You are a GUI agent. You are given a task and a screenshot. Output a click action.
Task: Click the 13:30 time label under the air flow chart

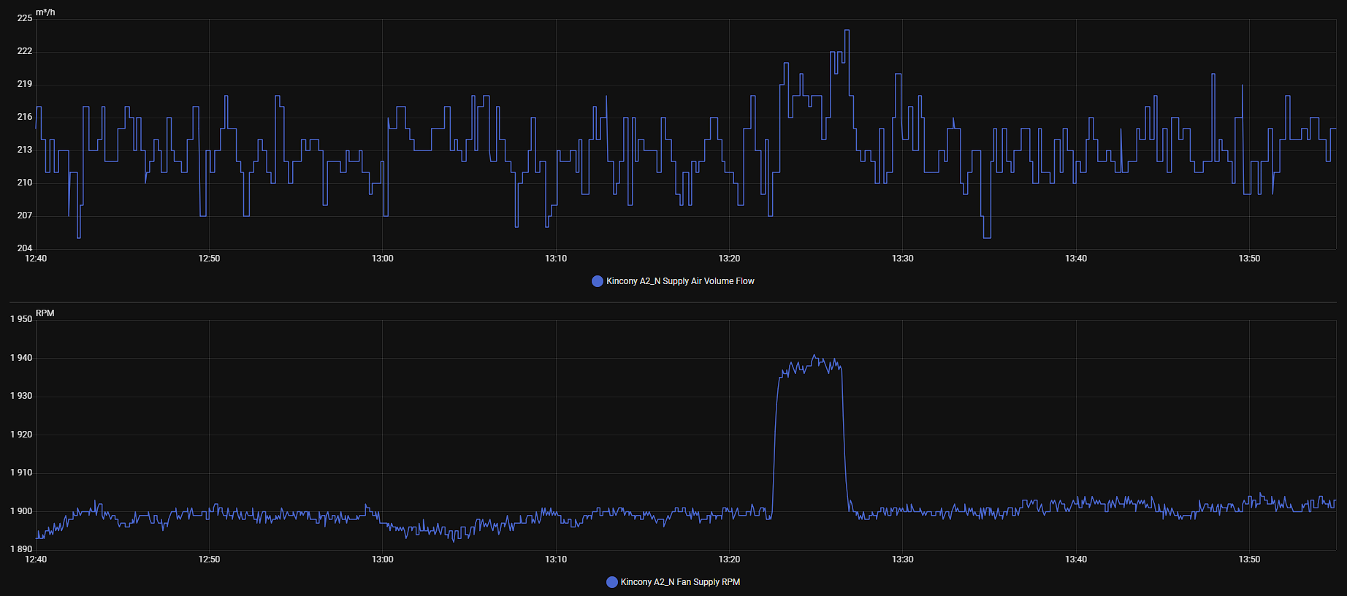[x=902, y=259]
